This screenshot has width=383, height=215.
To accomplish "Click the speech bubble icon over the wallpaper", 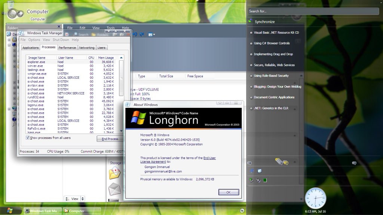I will pos(354,163).
